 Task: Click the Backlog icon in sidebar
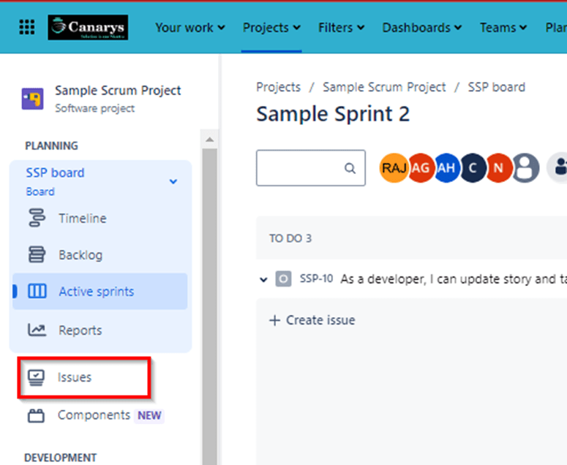point(37,254)
